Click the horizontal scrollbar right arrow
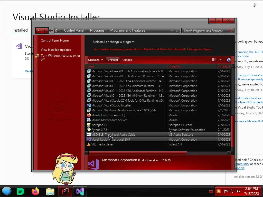 click(x=229, y=153)
